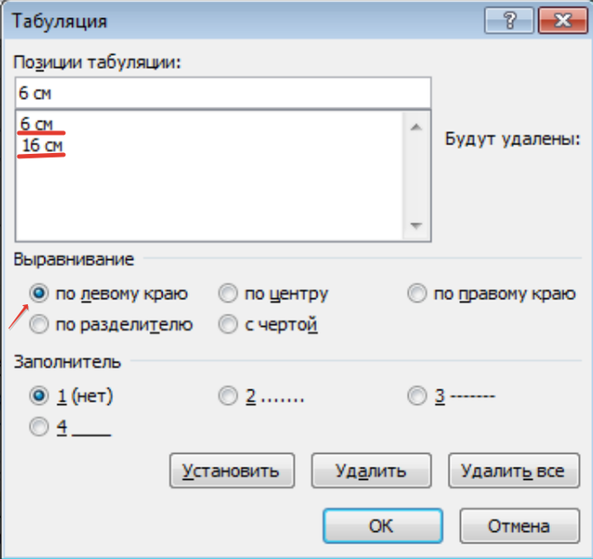Click the 'Удалить' button
Screen dimensions: 593x559
tap(370, 471)
